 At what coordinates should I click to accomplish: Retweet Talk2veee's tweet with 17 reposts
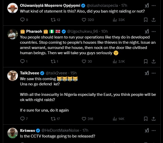tap(53, 119)
